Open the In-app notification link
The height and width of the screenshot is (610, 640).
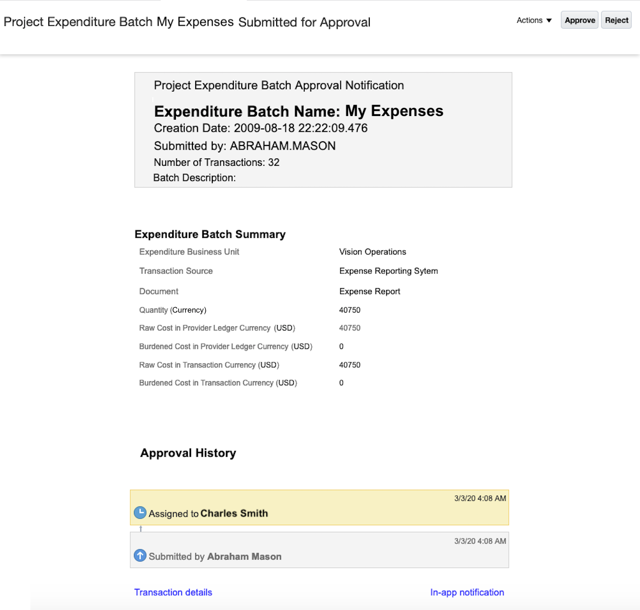click(x=467, y=593)
